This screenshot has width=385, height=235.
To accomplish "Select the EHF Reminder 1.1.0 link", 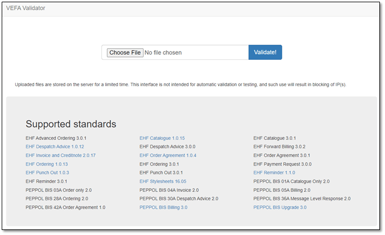I will [274, 173].
